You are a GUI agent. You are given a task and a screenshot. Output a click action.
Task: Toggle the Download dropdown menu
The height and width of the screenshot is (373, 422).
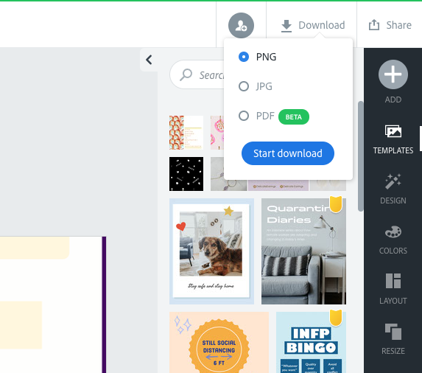point(313,25)
